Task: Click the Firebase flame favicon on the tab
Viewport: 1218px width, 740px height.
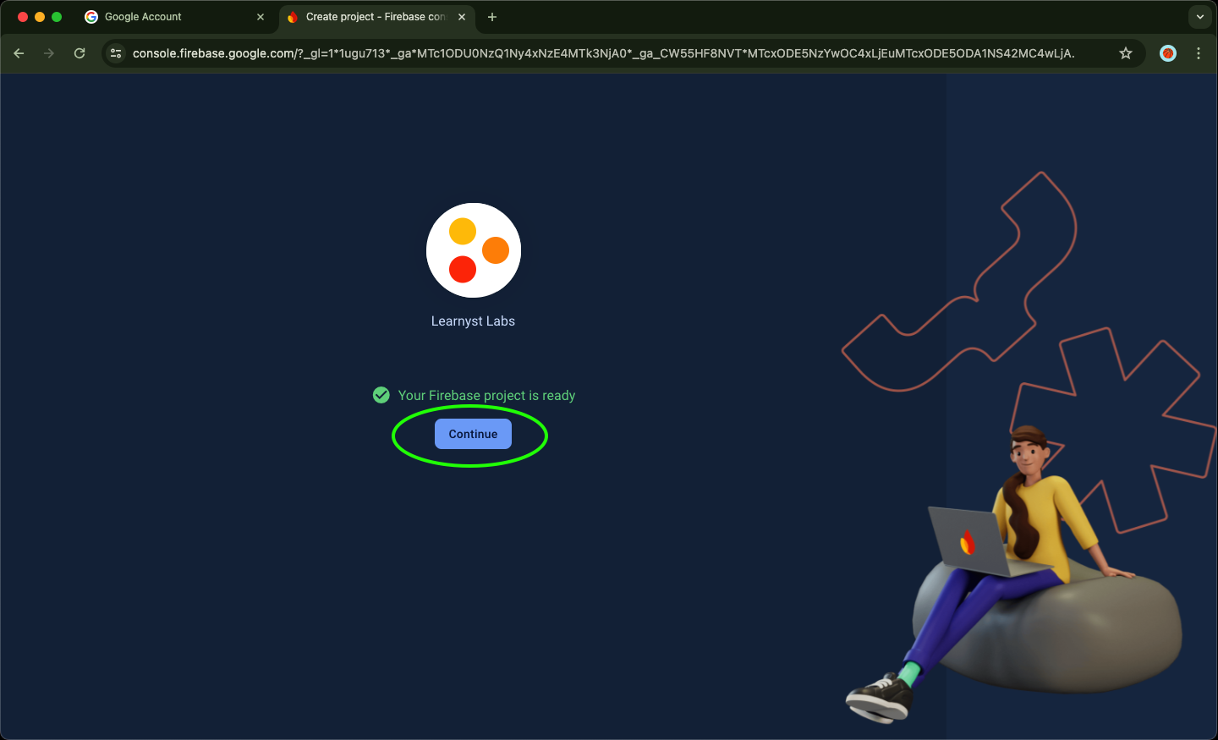Action: 293,16
